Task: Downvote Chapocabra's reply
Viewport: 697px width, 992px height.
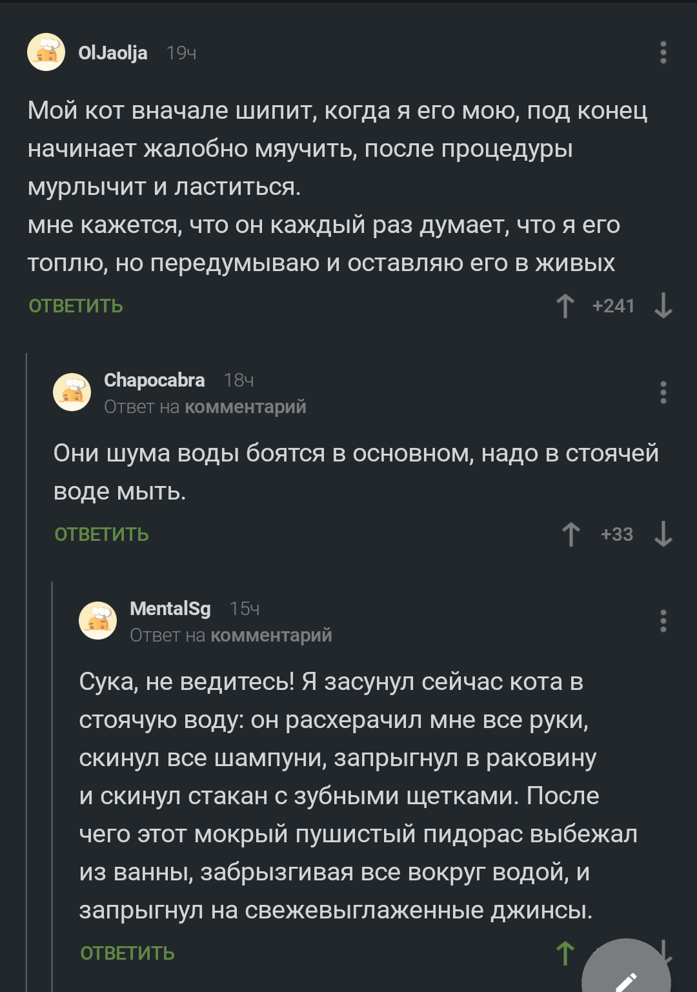Action: click(x=663, y=534)
